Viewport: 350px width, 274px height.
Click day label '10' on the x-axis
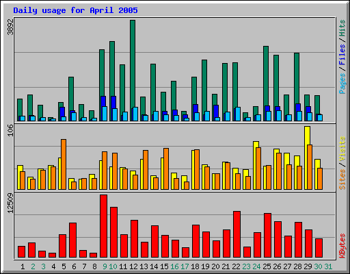[x=113, y=266]
